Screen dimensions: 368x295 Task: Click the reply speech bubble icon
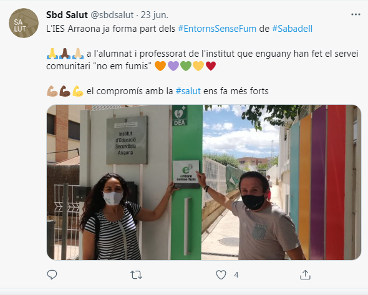[52, 274]
